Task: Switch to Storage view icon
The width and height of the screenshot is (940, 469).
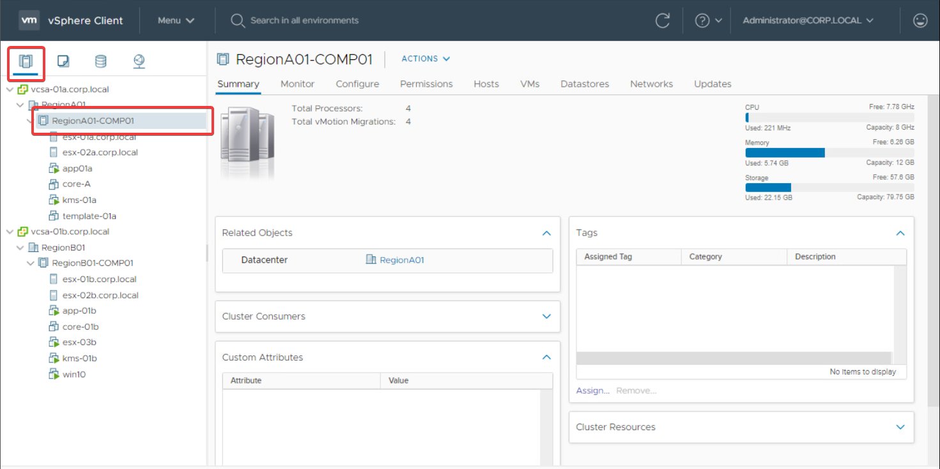Action: (x=101, y=61)
